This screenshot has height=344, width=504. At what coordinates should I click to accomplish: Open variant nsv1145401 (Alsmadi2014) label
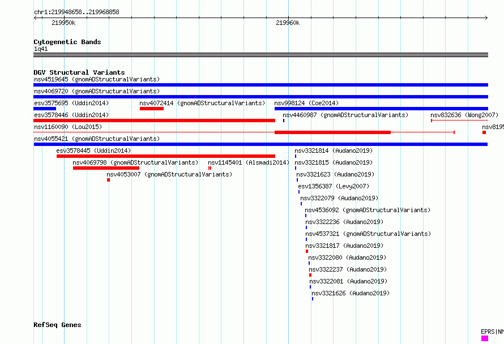pos(249,162)
